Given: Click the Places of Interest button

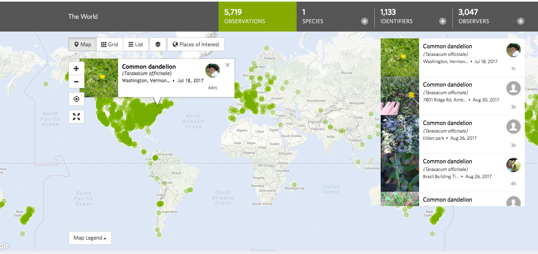Looking at the screenshot, I should [x=196, y=44].
